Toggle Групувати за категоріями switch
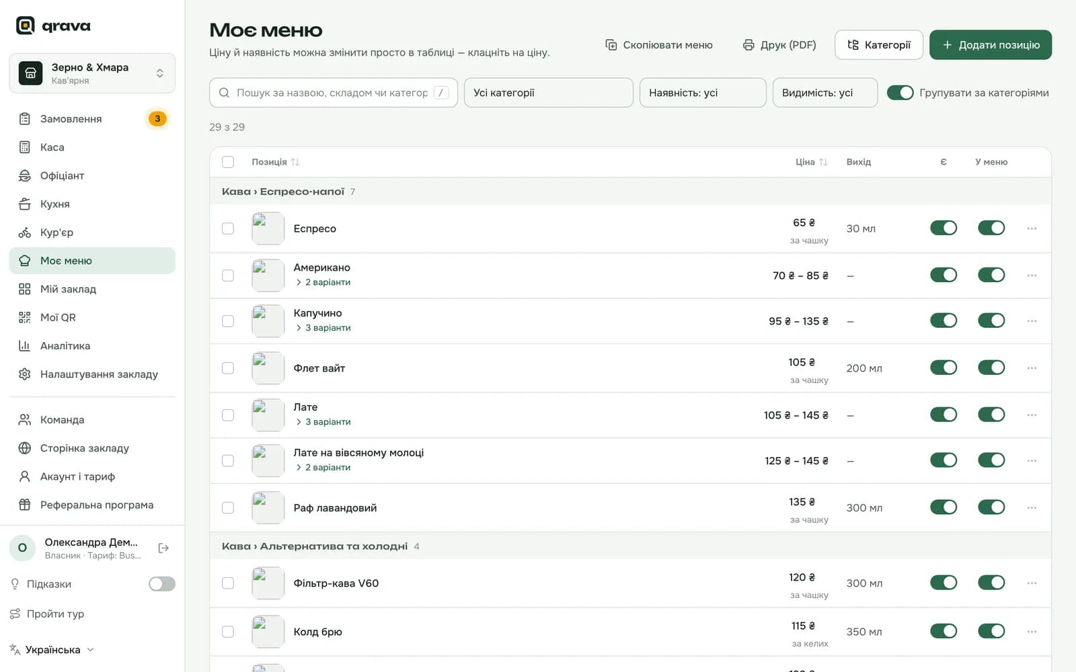The image size is (1076, 672). 900,93
